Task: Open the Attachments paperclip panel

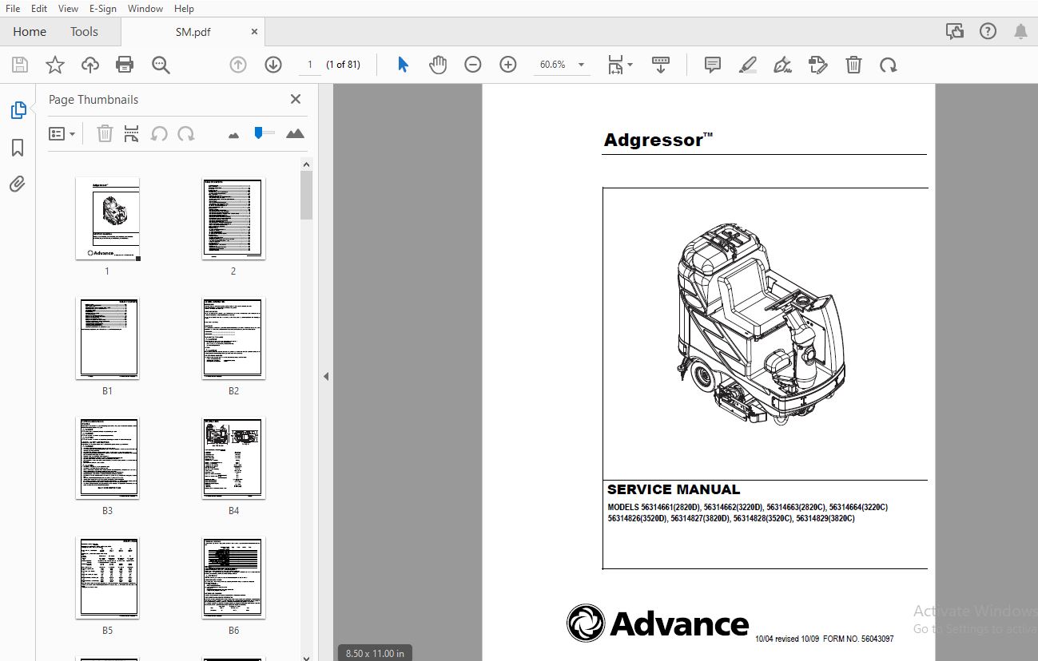Action: click(18, 184)
